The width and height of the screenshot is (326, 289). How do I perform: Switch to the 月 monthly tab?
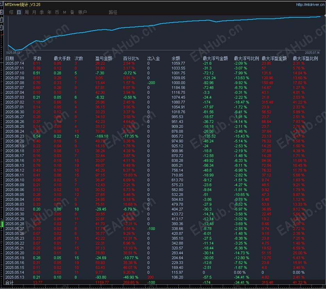click(x=34, y=12)
